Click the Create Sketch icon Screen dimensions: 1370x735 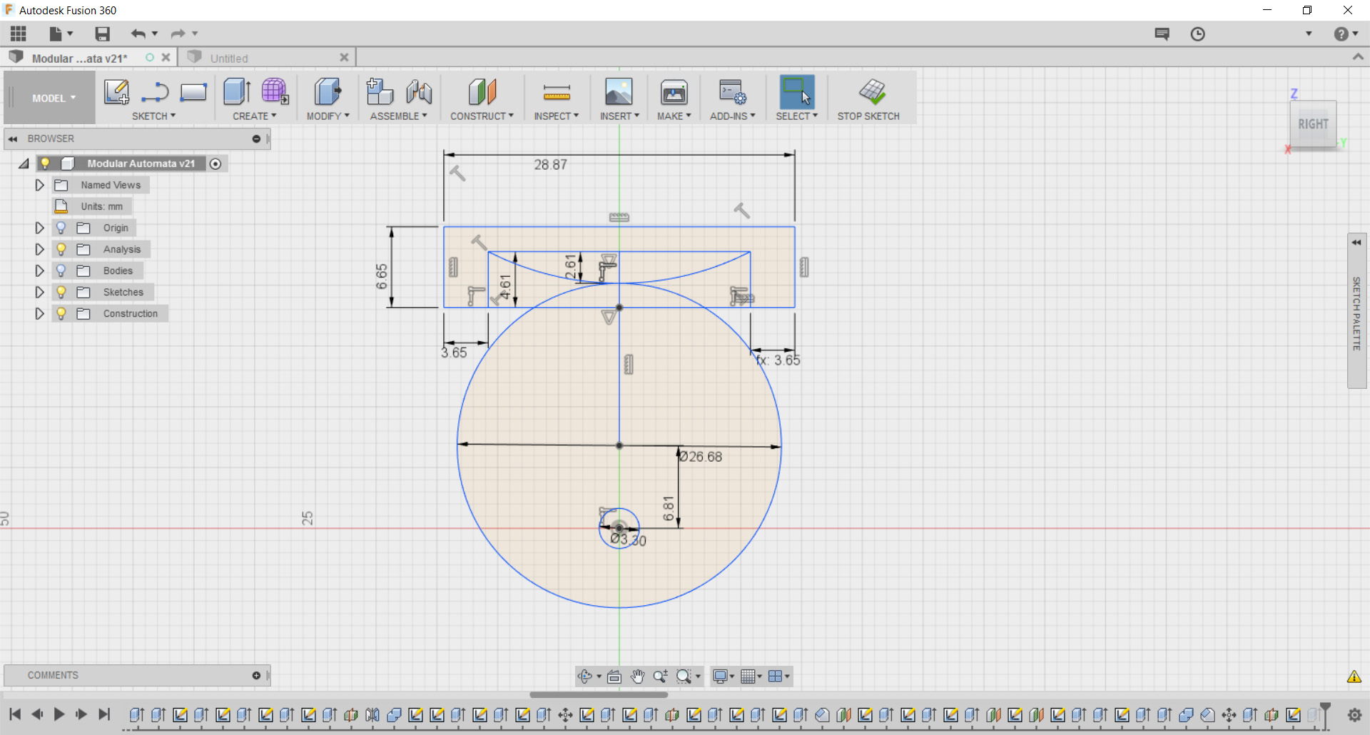click(x=116, y=93)
